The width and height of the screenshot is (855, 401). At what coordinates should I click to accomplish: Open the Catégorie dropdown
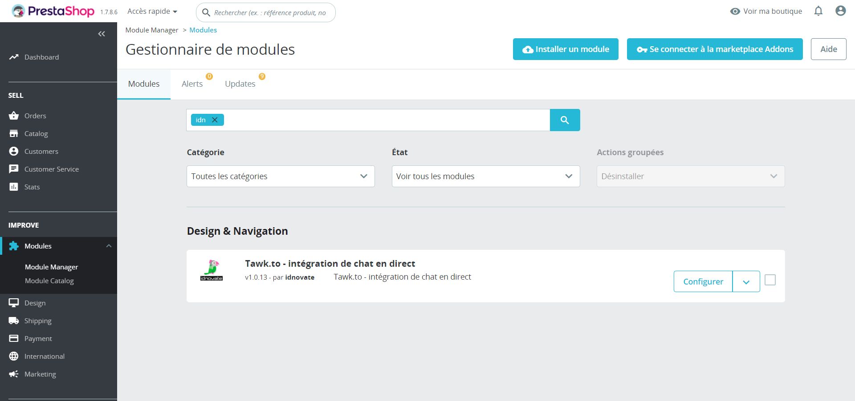pyautogui.click(x=281, y=176)
